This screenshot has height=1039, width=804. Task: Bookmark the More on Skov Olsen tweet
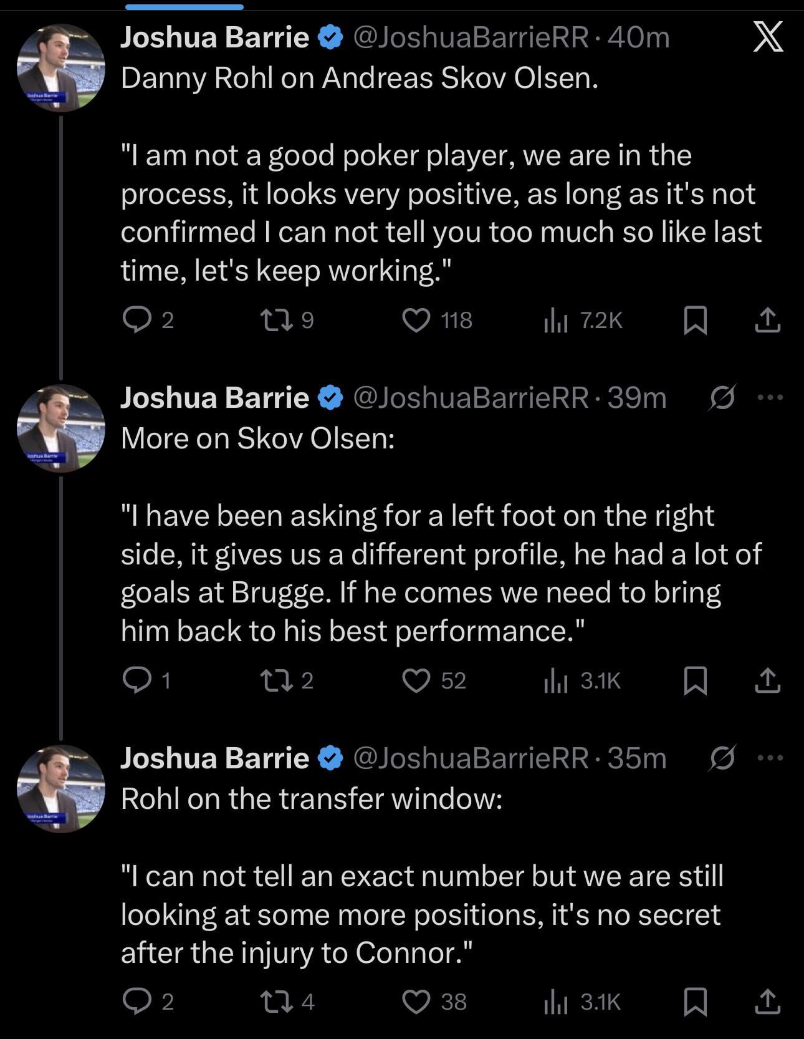[695, 680]
